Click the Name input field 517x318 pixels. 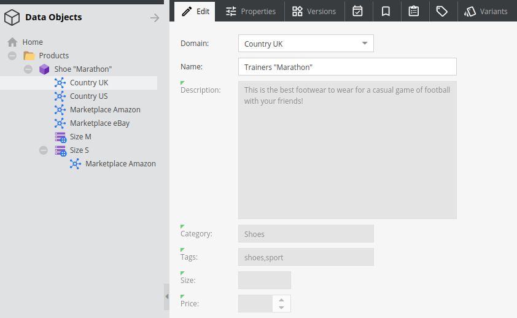point(348,66)
